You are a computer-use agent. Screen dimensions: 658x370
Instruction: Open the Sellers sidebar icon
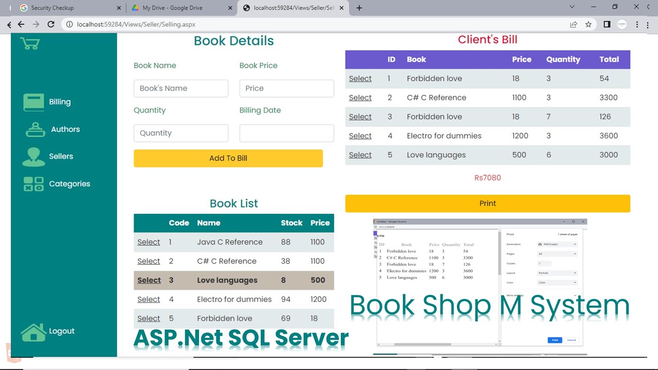pyautogui.click(x=33, y=157)
